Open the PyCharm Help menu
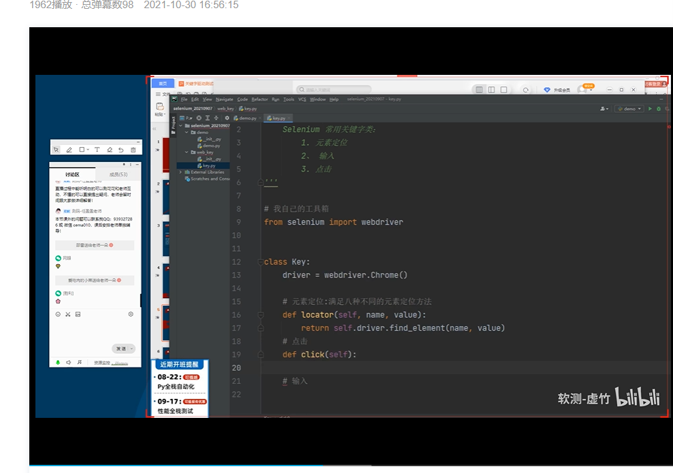The image size is (673, 473). (x=334, y=99)
